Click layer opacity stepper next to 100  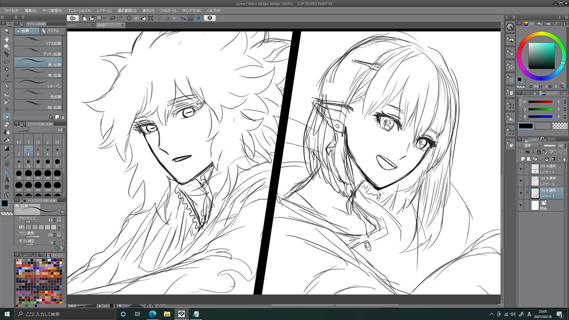click(566, 146)
